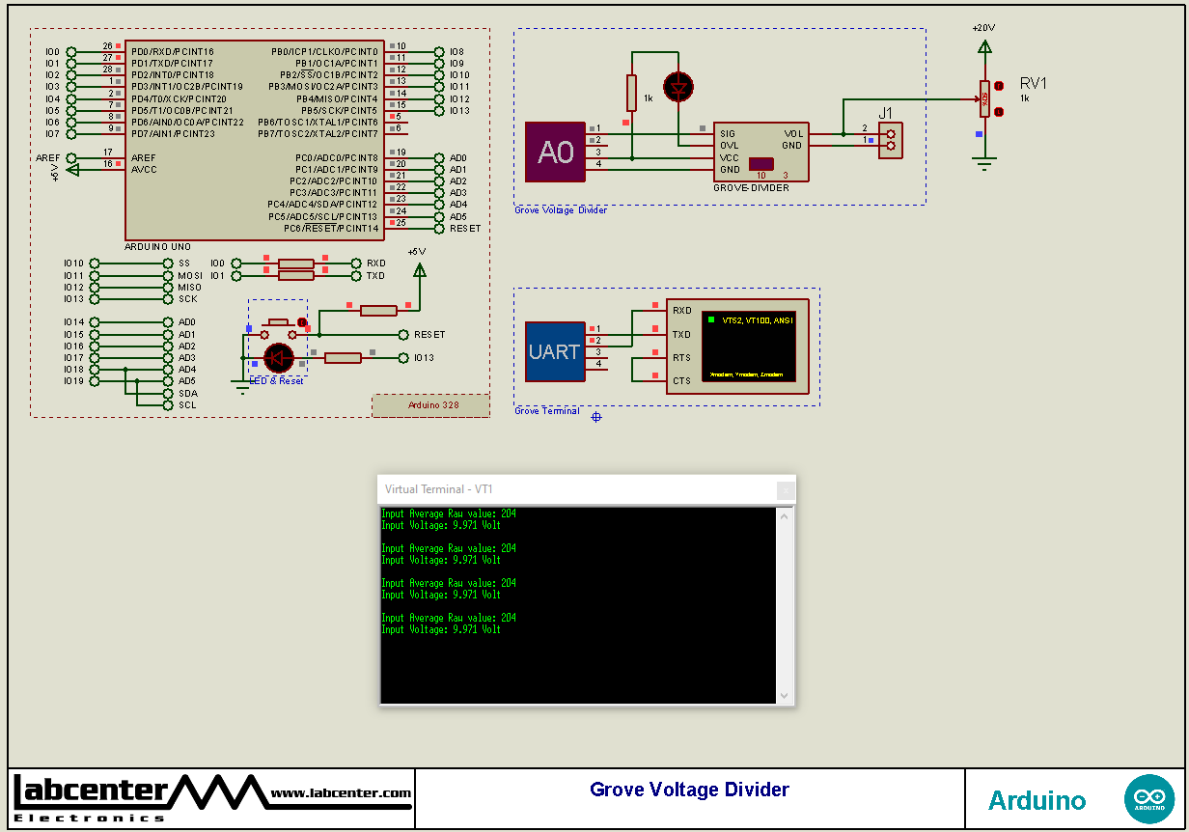Image resolution: width=1189 pixels, height=832 pixels.
Task: Toggle the blue probe marker on J1 pin 1
Action: (871, 140)
